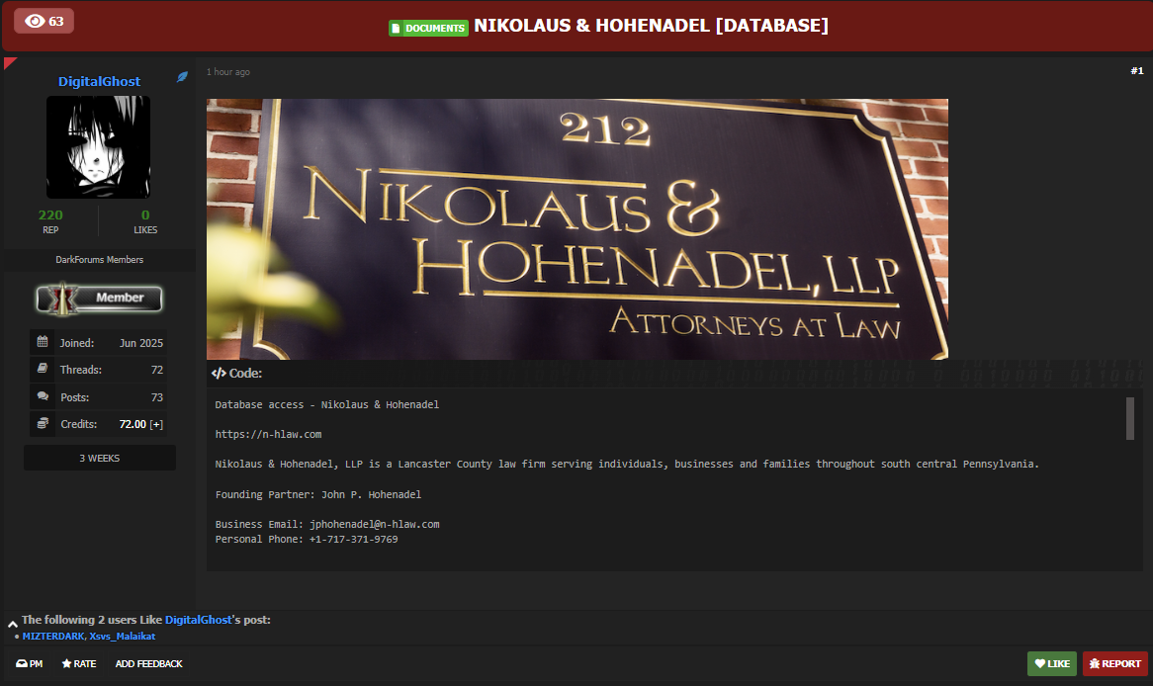Click the calendar icon next to Joined
This screenshot has width=1153, height=686.
tap(43, 342)
